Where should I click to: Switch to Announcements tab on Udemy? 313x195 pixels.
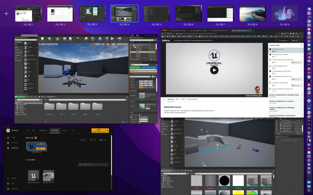coord(192,99)
